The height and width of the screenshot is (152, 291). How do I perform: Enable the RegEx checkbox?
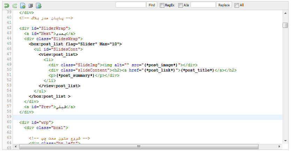click(162, 5)
